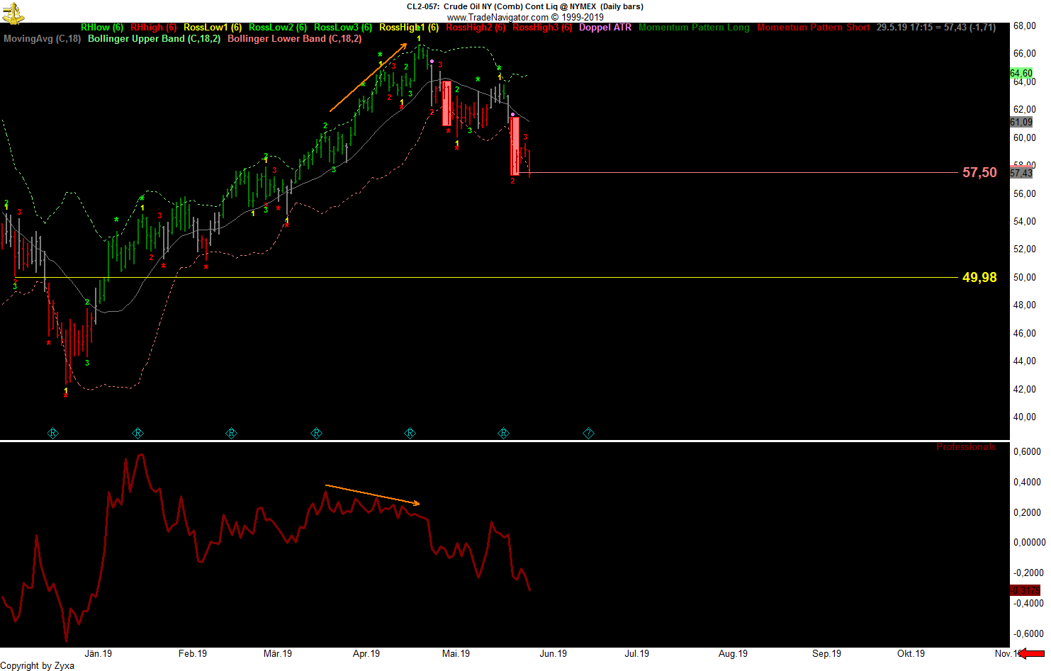Toggle the Doppel ATR indicator
This screenshot has width=1051, height=671.
pyautogui.click(x=605, y=28)
